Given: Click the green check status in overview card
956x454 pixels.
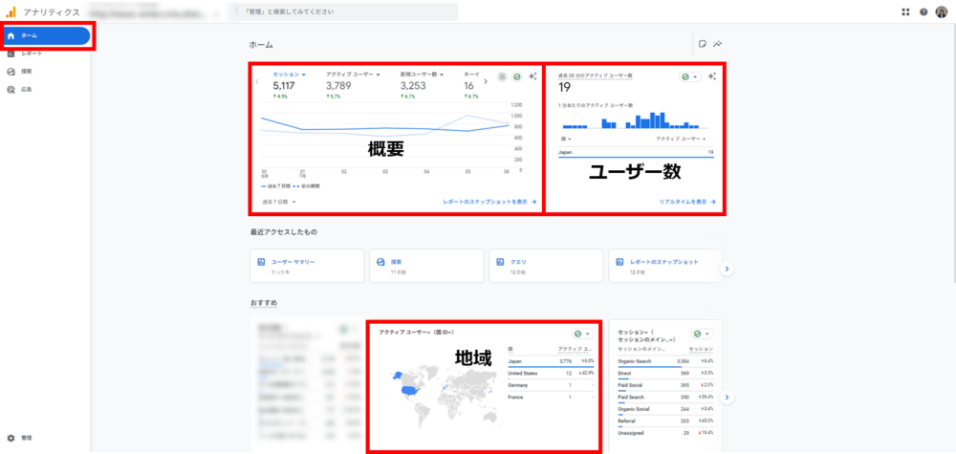Looking at the screenshot, I should click(517, 76).
